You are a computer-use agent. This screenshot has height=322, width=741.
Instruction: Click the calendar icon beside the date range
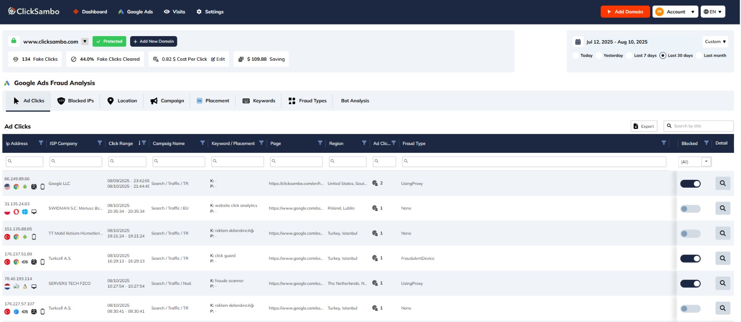(x=578, y=42)
